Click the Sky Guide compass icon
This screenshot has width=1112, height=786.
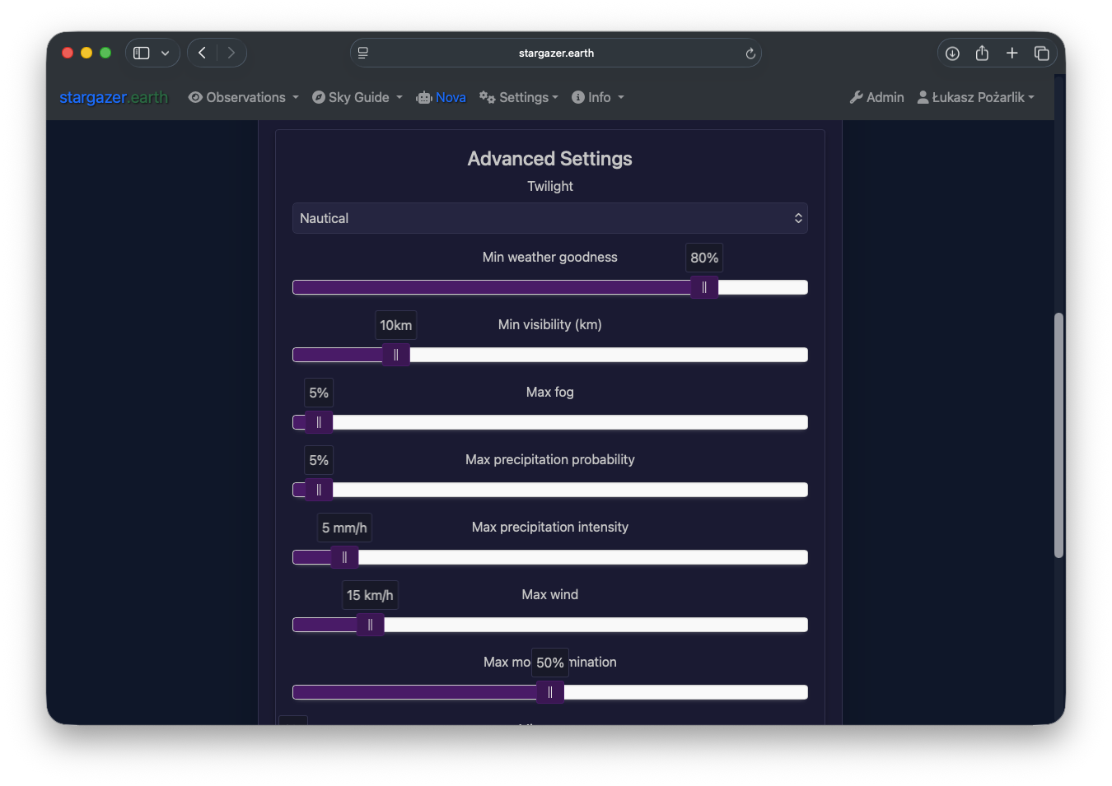pyautogui.click(x=319, y=97)
